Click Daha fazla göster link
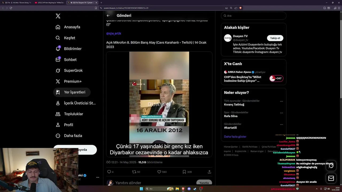 pyautogui.click(x=235, y=137)
